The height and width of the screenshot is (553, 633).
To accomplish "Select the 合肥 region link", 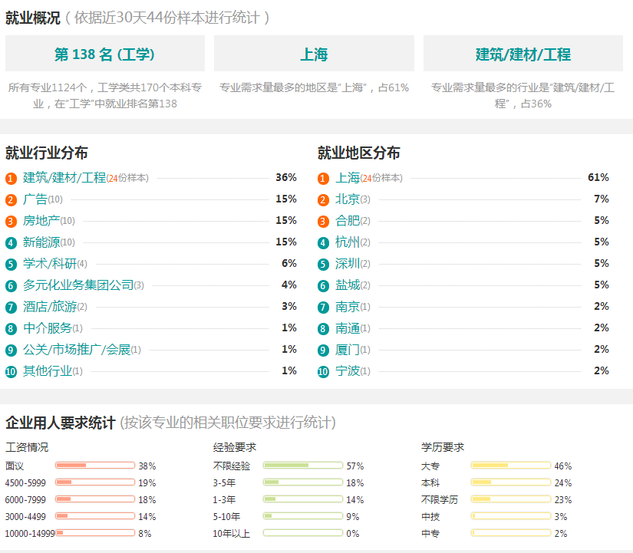I will pyautogui.click(x=348, y=220).
